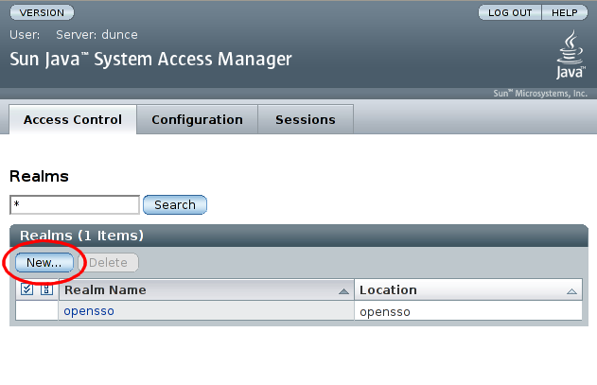Create a realm with New... button
The width and height of the screenshot is (597, 385).
point(44,262)
